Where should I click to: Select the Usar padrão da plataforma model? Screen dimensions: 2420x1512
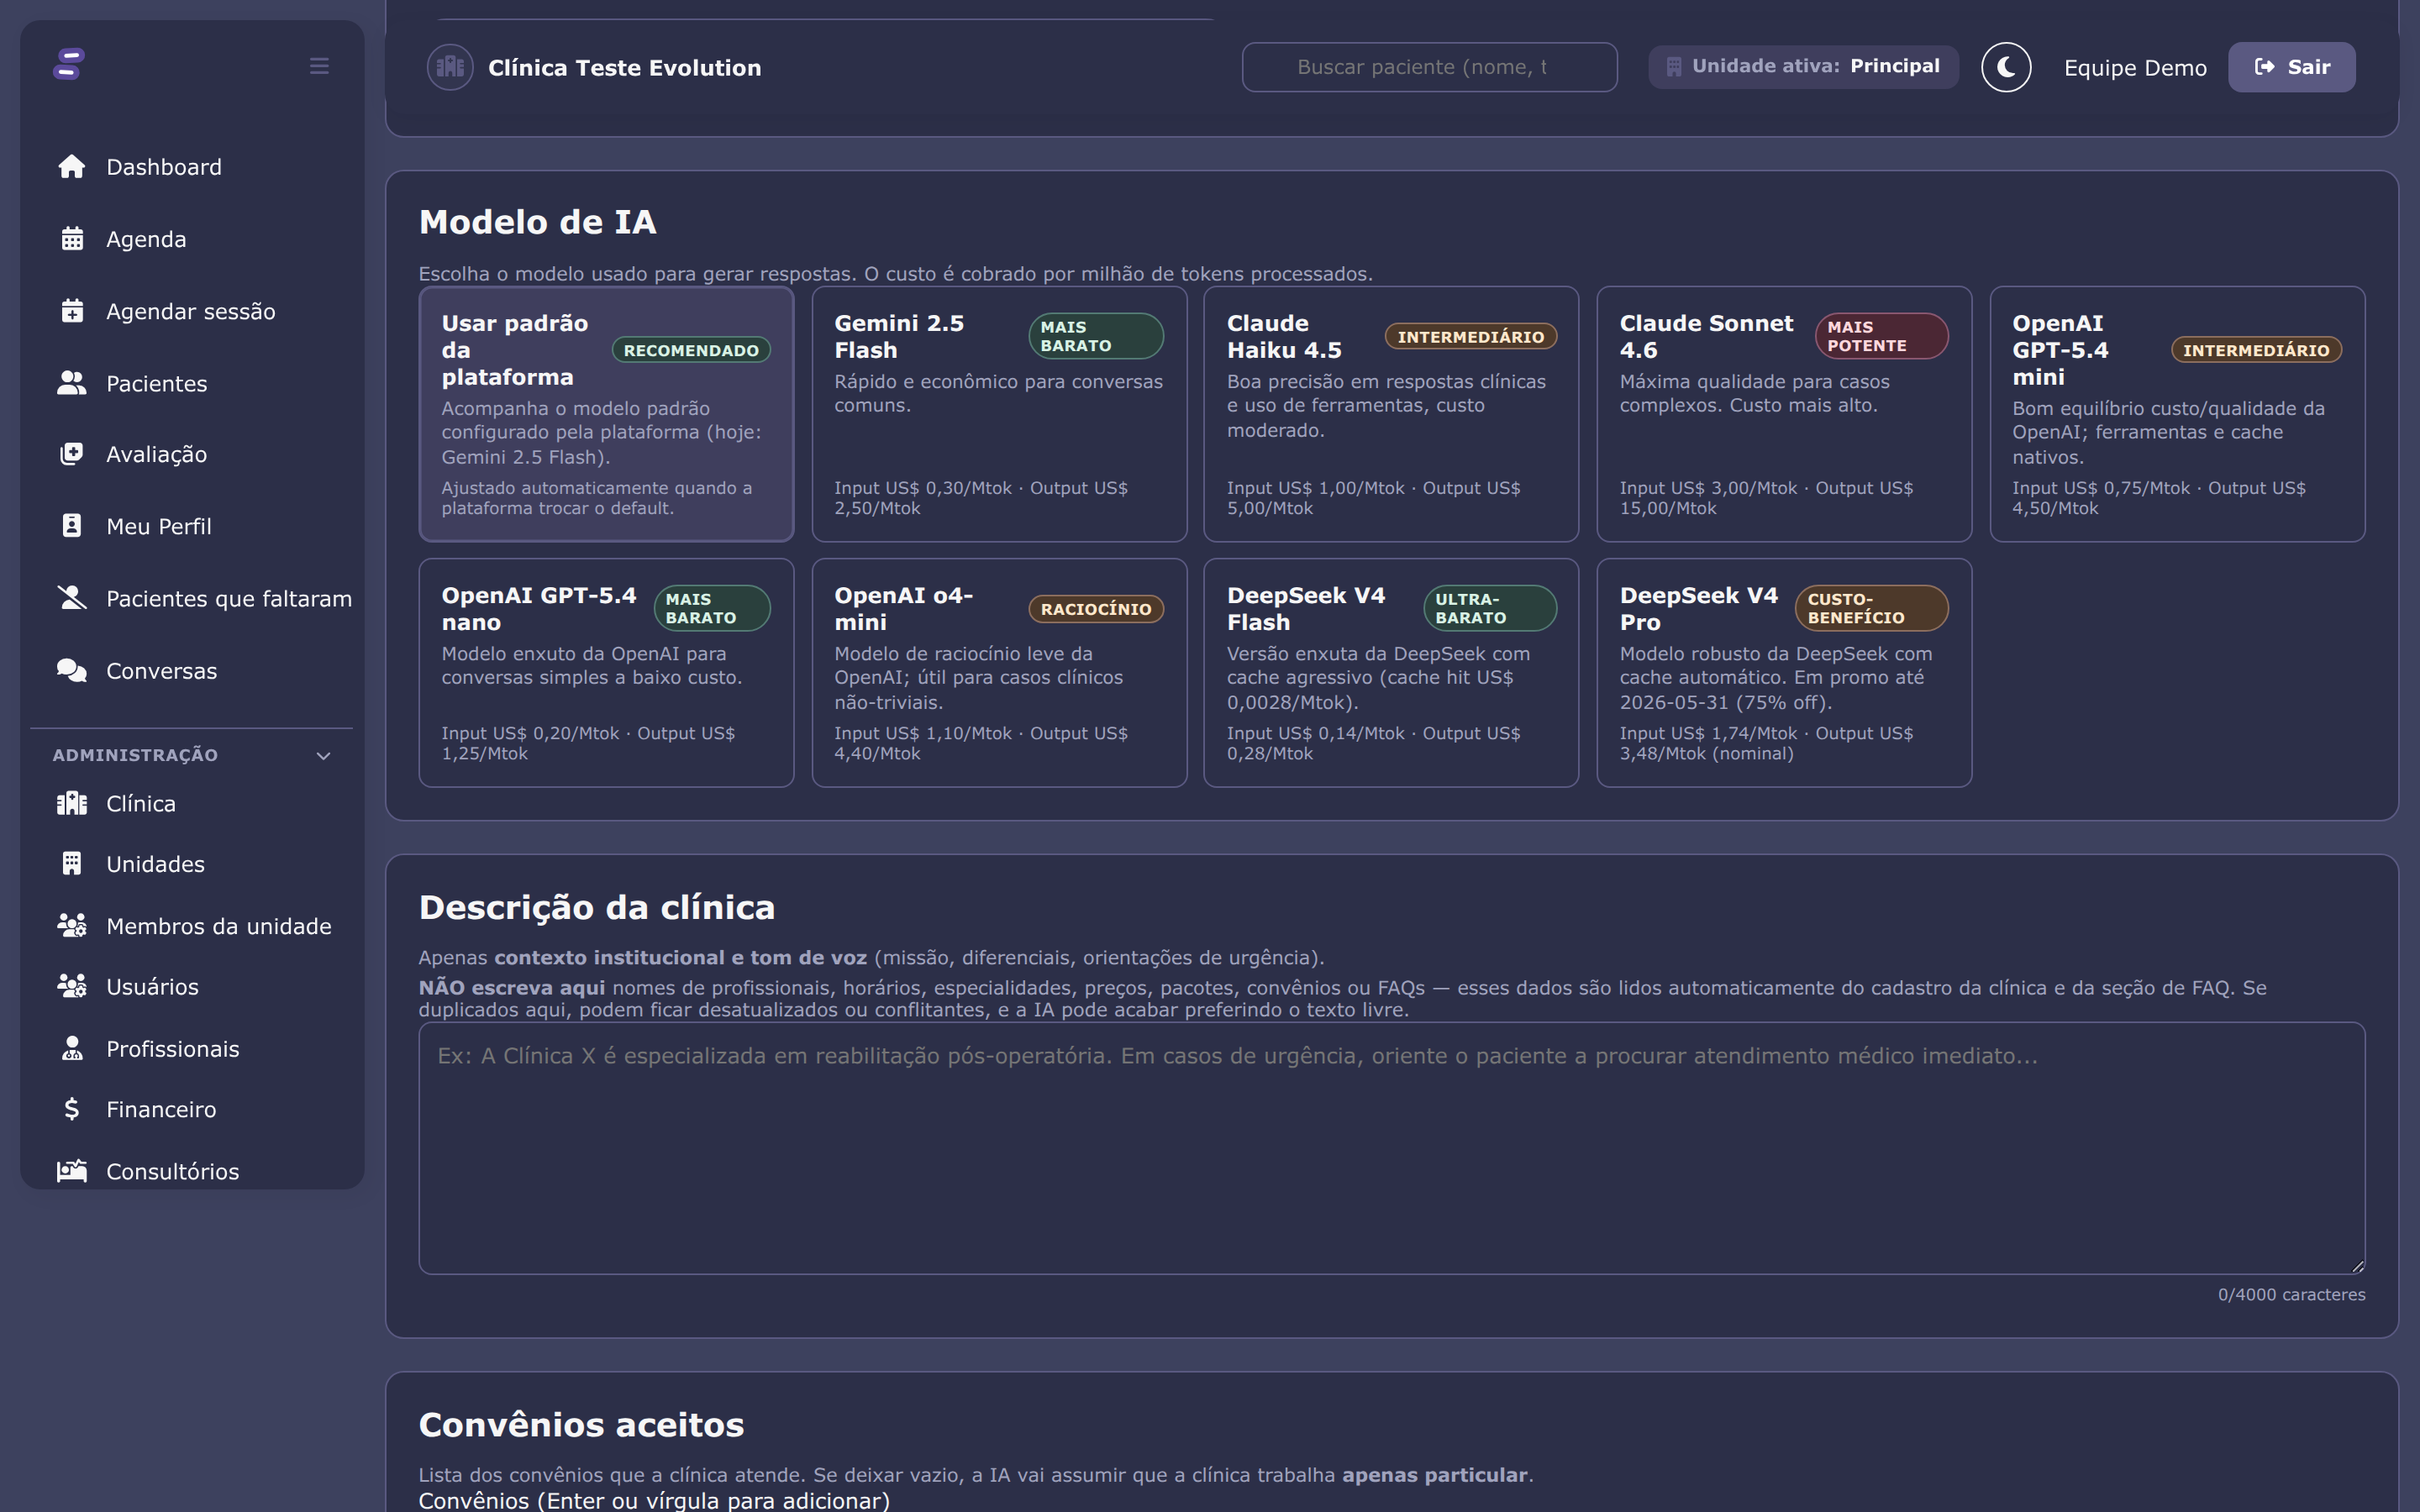[x=606, y=414]
